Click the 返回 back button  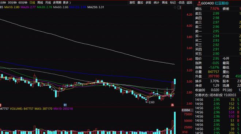(x=189, y=3)
